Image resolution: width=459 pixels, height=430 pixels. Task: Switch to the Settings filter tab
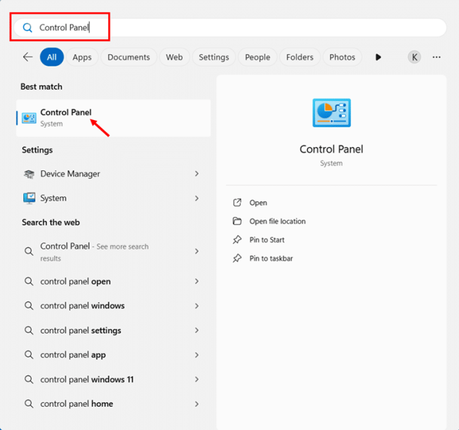tap(214, 56)
